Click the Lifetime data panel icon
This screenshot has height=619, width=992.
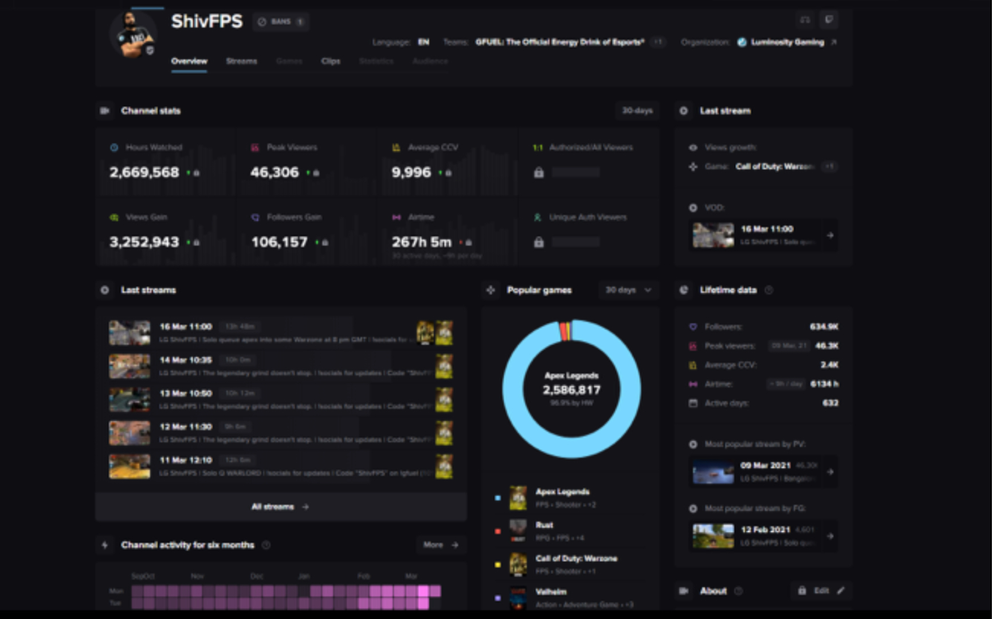[683, 291]
